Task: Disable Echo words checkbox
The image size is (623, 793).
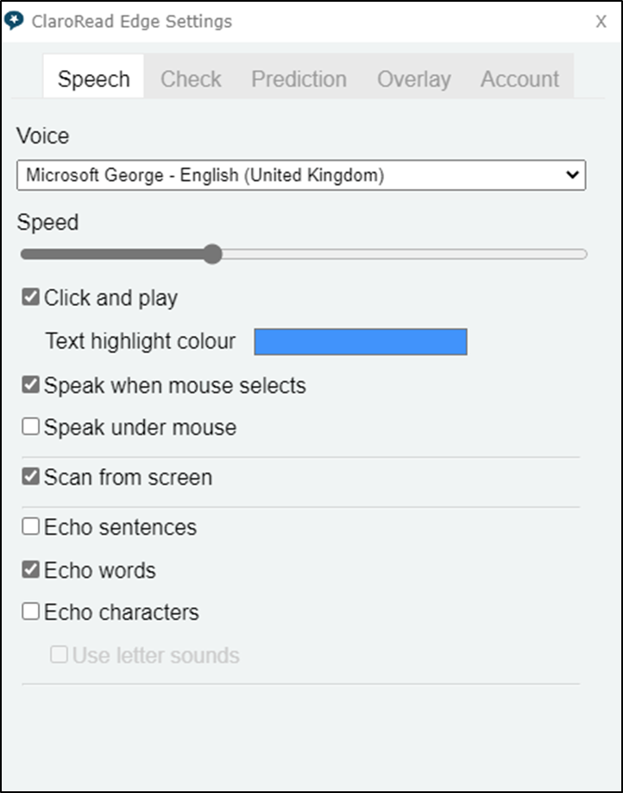Action: click(x=31, y=570)
